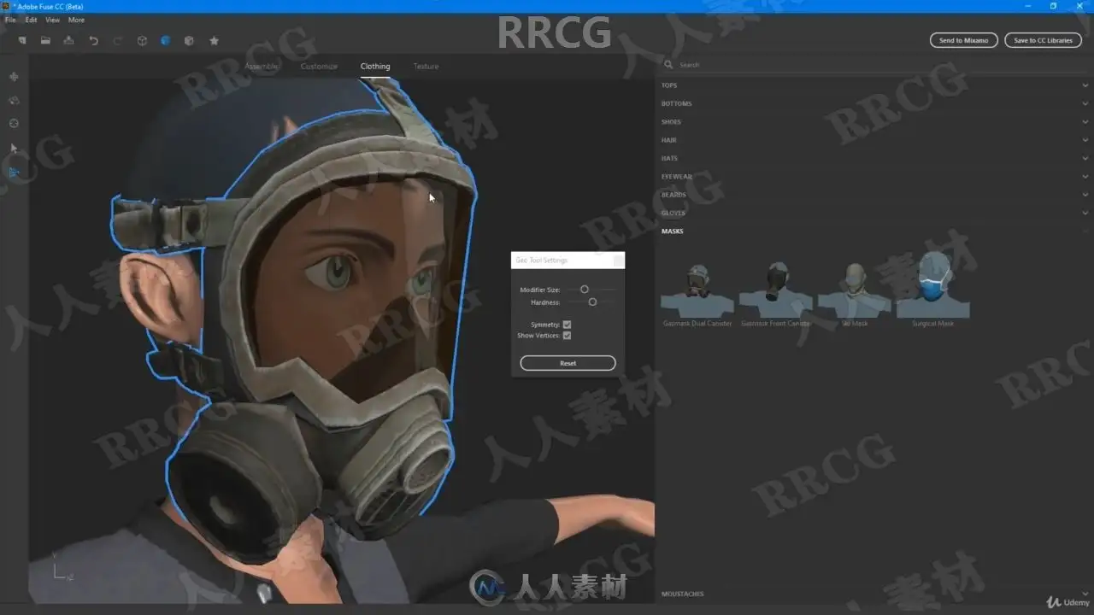Select the active blue geometry edit tool
Image resolution: width=1094 pixels, height=615 pixels.
(14, 172)
